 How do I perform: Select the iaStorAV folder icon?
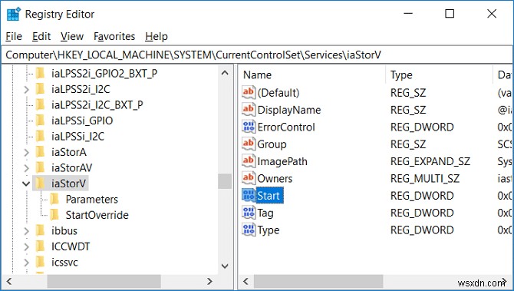point(40,167)
